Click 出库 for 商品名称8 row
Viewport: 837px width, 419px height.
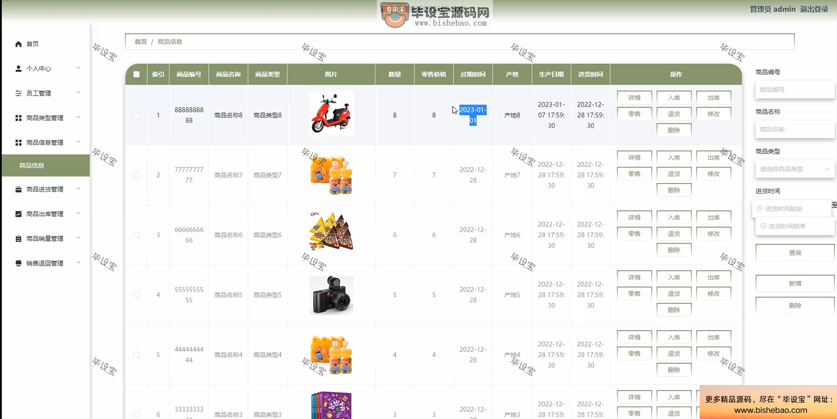714,98
